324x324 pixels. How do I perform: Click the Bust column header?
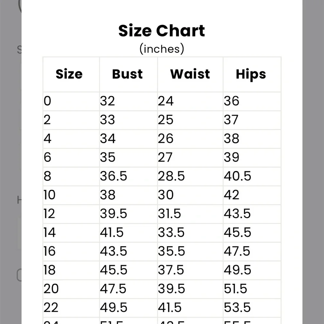click(127, 74)
